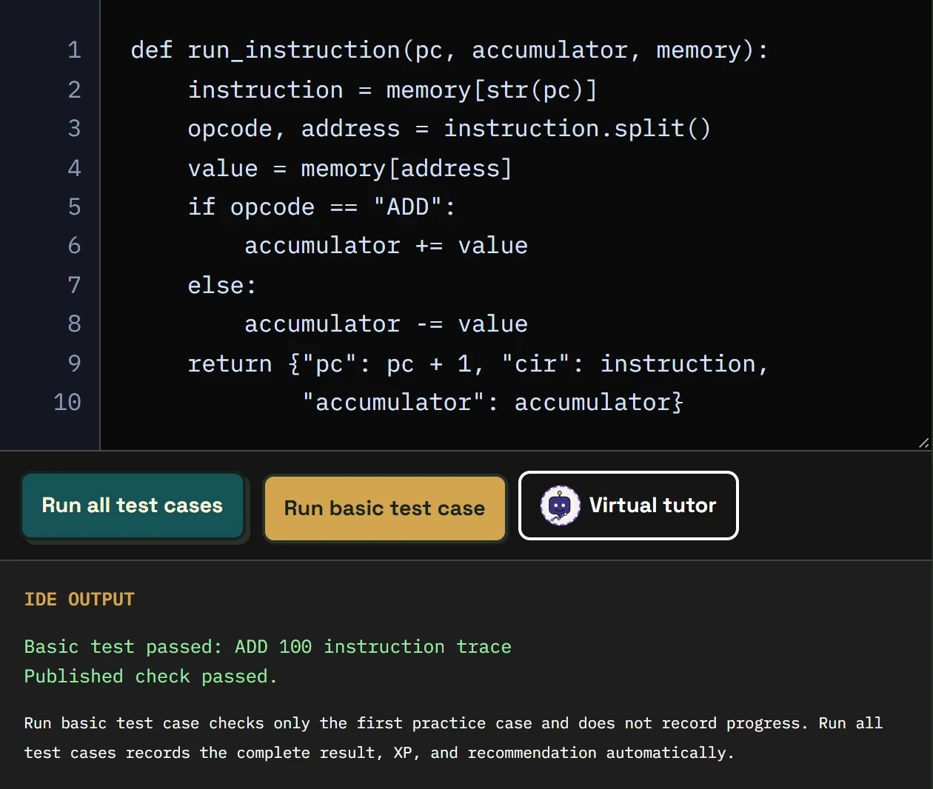Viewport: 933px width, 789px height.
Task: Click the robot icon in Virtual tutor button
Action: [x=560, y=506]
